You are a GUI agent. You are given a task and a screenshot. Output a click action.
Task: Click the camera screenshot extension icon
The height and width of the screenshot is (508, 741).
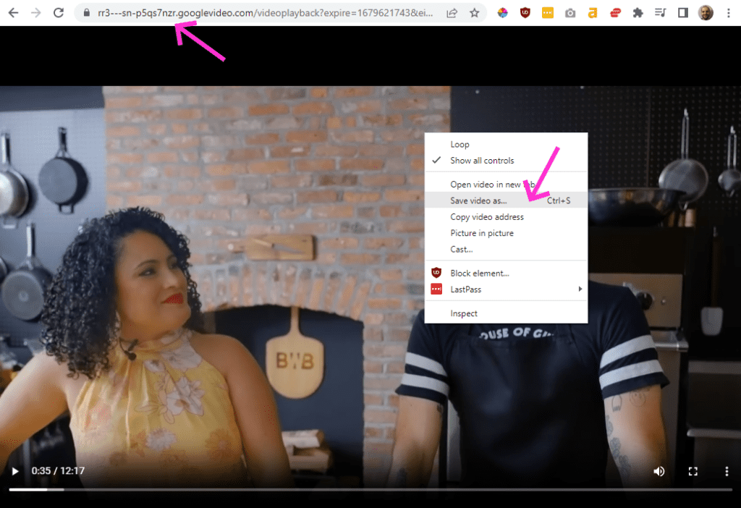(x=570, y=13)
